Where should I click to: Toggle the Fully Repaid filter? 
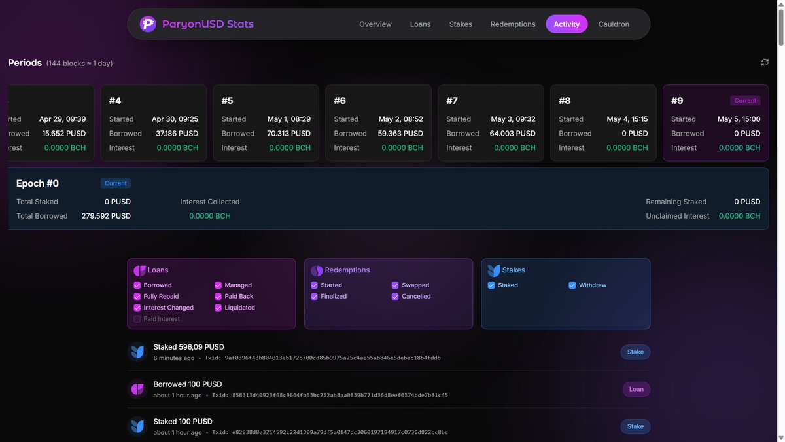click(x=137, y=297)
